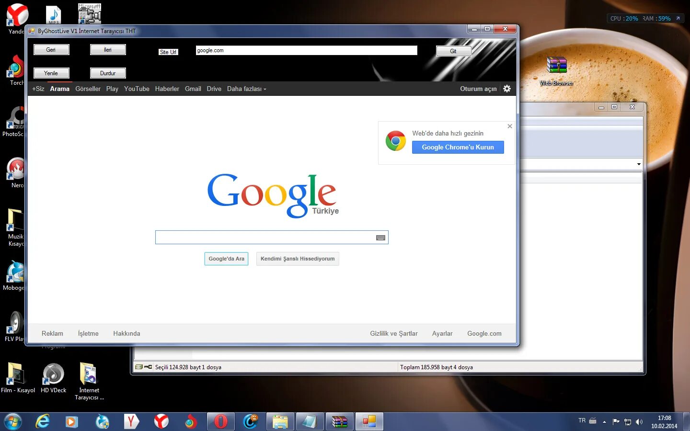
Task: Click Google Chrome'u Kurun button
Action: pyautogui.click(x=458, y=147)
